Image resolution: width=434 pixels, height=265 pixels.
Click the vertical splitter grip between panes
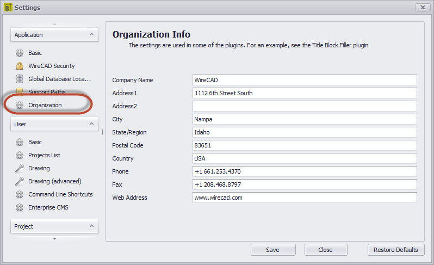pyautogui.click(x=102, y=131)
